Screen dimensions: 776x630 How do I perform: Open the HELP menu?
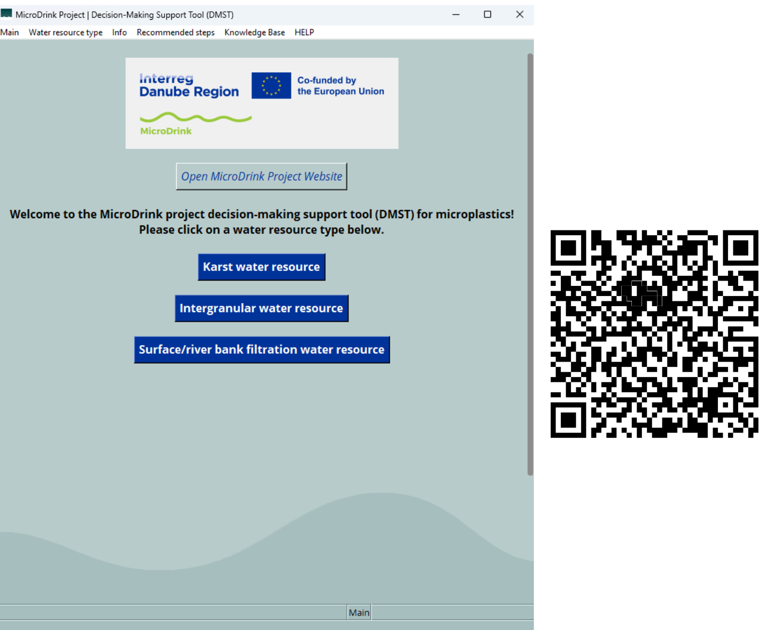pos(304,33)
